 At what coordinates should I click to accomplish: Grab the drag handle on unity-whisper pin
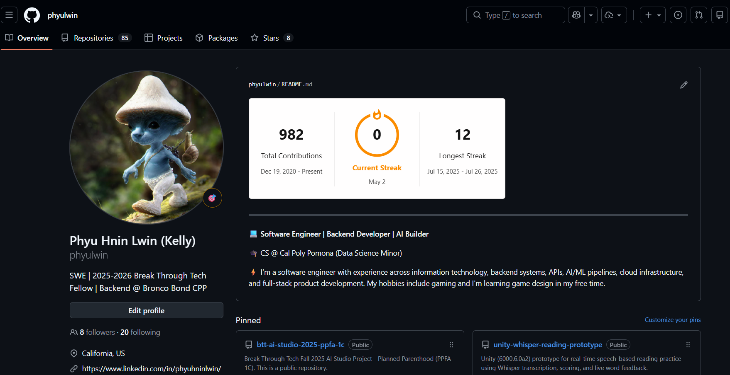coord(688,345)
